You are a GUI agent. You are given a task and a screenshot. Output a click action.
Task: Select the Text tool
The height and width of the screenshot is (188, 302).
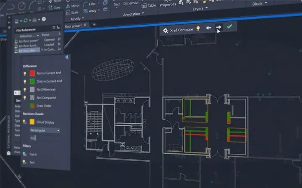tap(117, 5)
